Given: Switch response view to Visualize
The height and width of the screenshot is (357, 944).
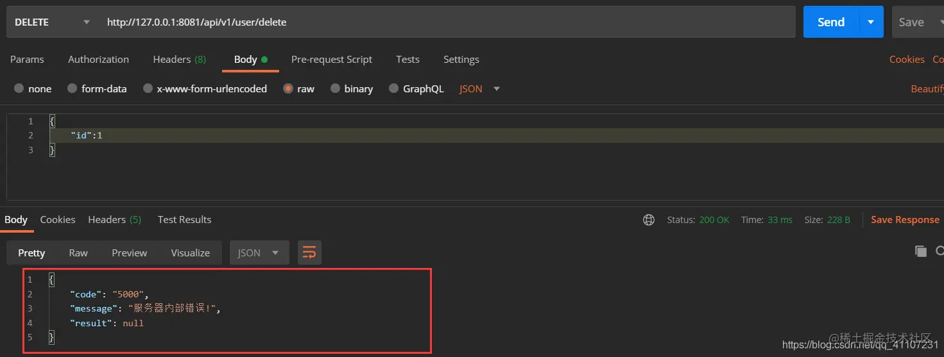Looking at the screenshot, I should point(190,253).
